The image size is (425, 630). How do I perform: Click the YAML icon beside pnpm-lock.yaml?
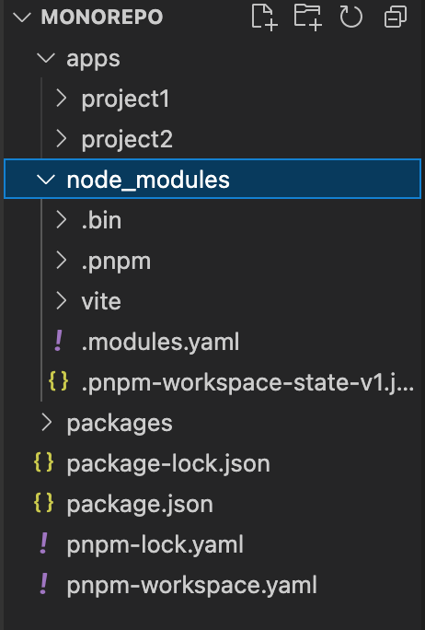coord(44,543)
